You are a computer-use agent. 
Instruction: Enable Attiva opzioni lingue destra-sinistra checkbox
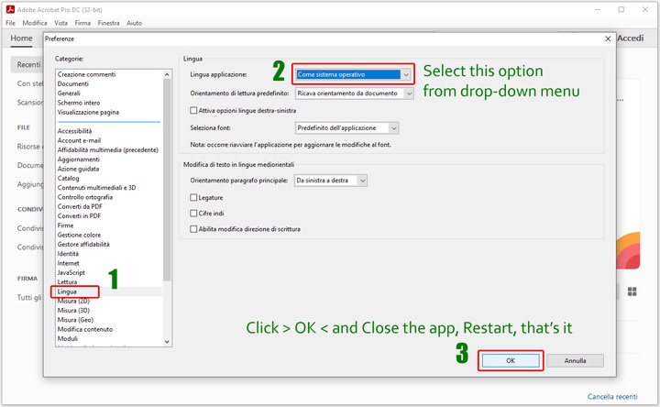click(193, 110)
